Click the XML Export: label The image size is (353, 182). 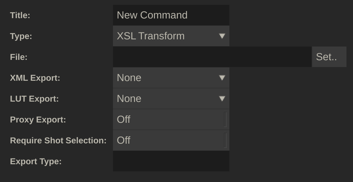(x=35, y=78)
